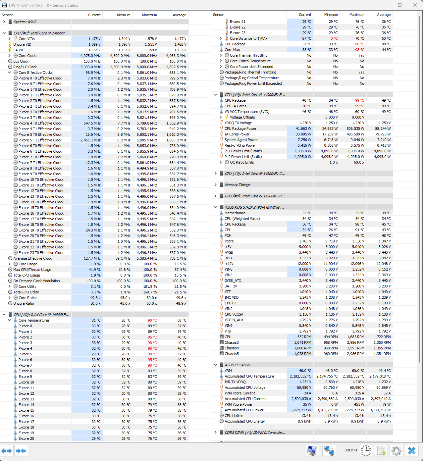
Task: Click the Current column header in right pane
Action: pyautogui.click(x=300, y=15)
